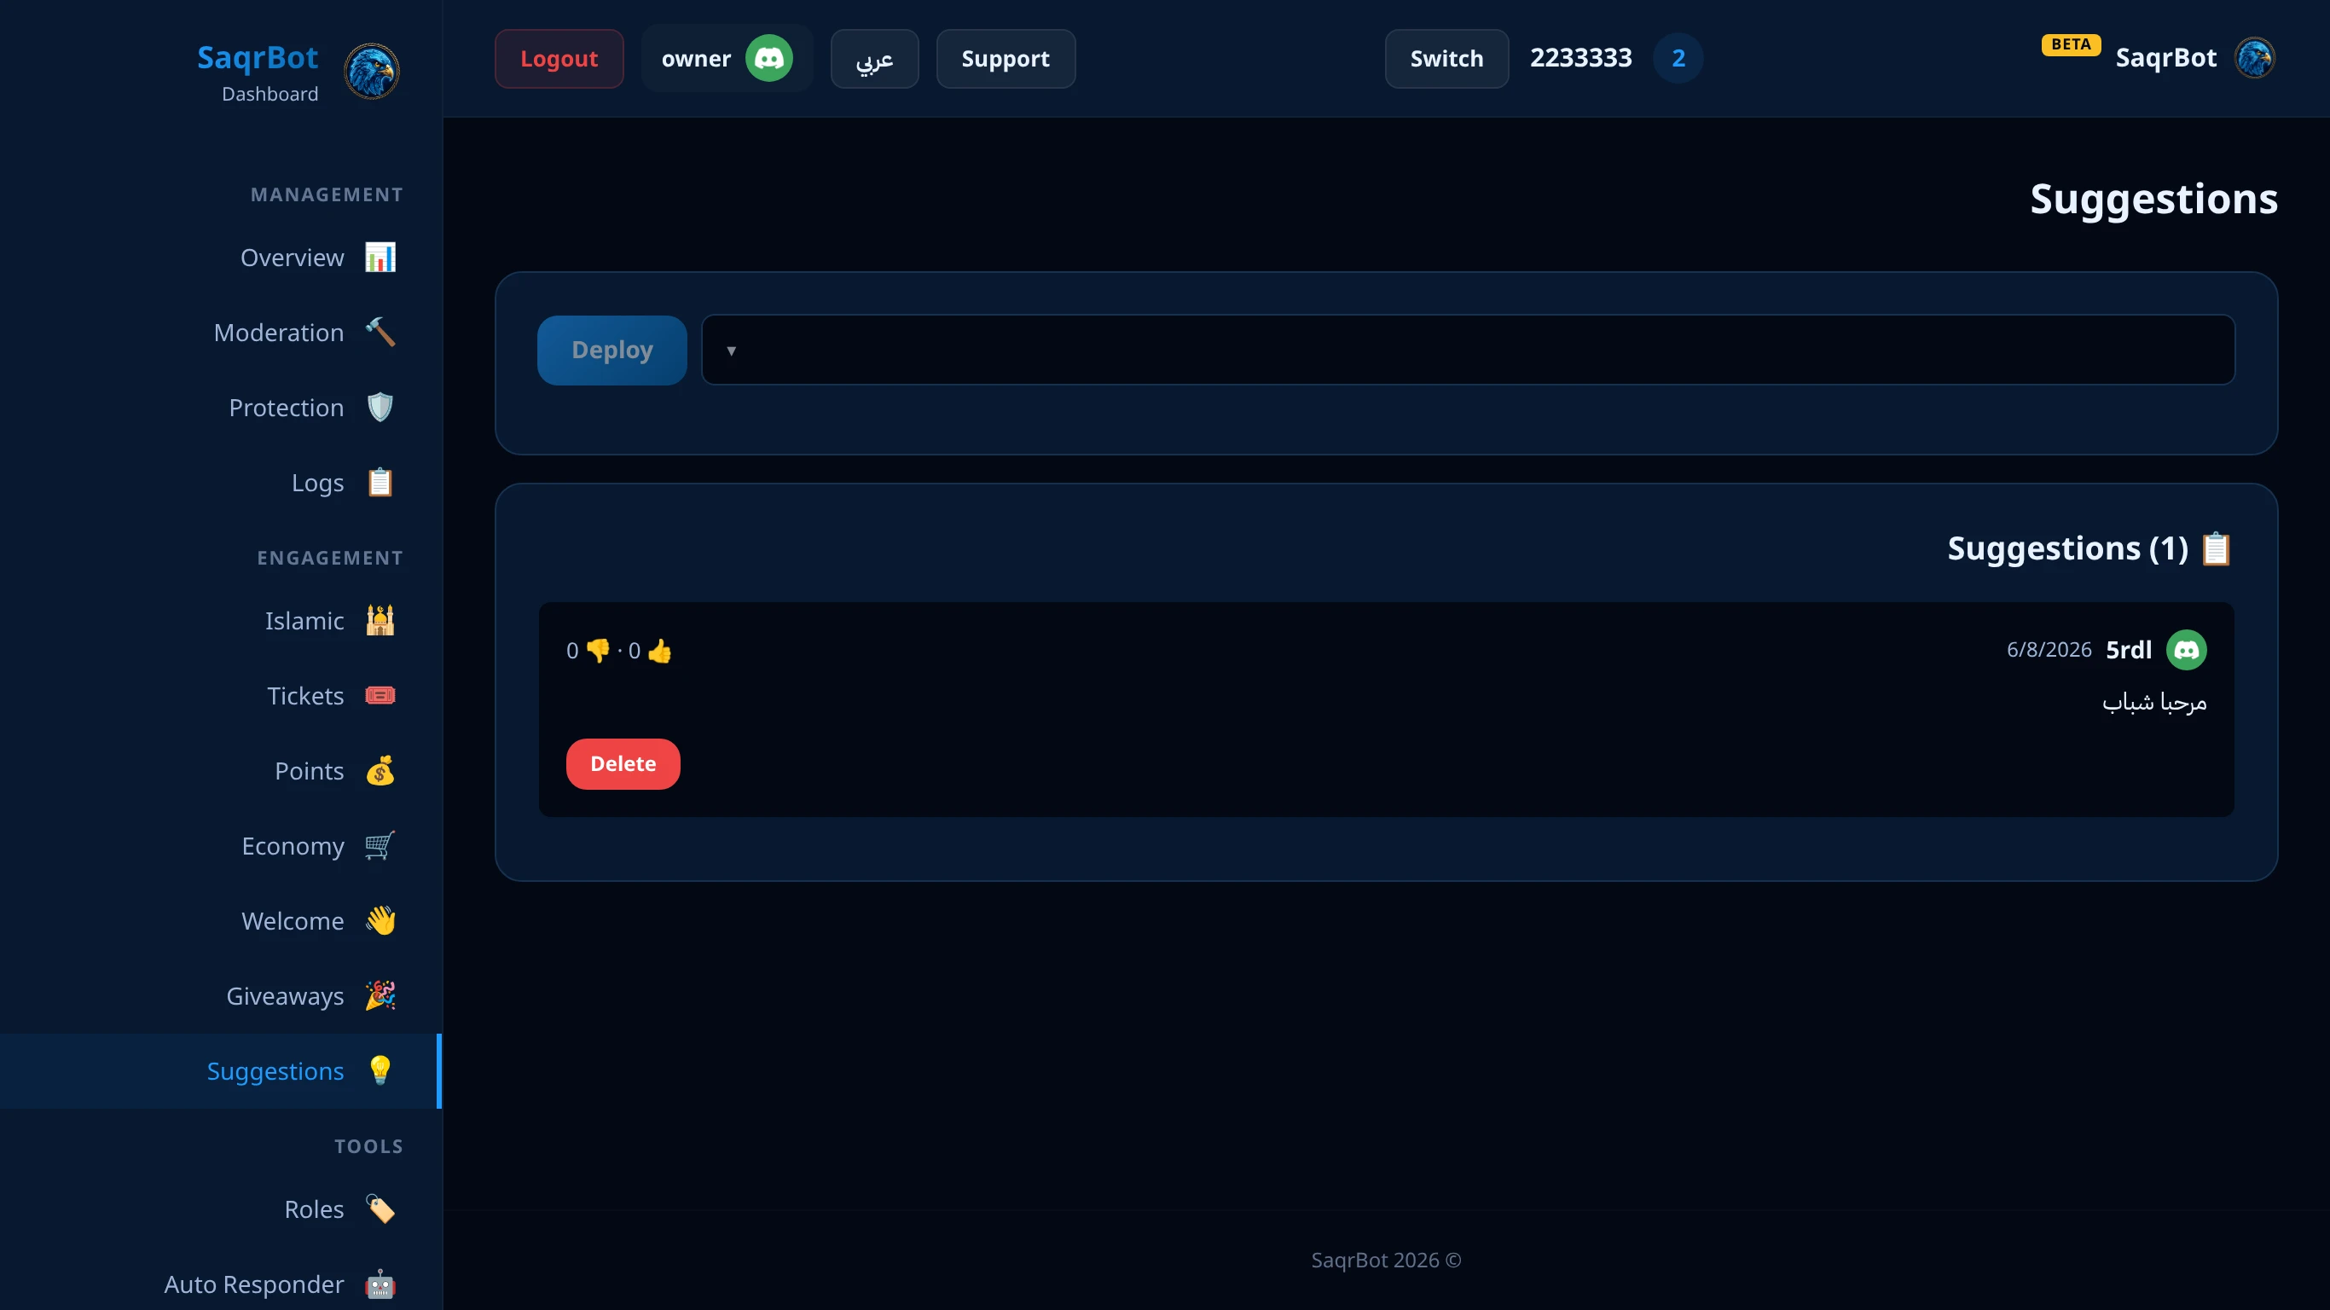Click the Discord avatar beside 5rdl
Viewport: 2330px width, 1310px height.
(x=2186, y=650)
